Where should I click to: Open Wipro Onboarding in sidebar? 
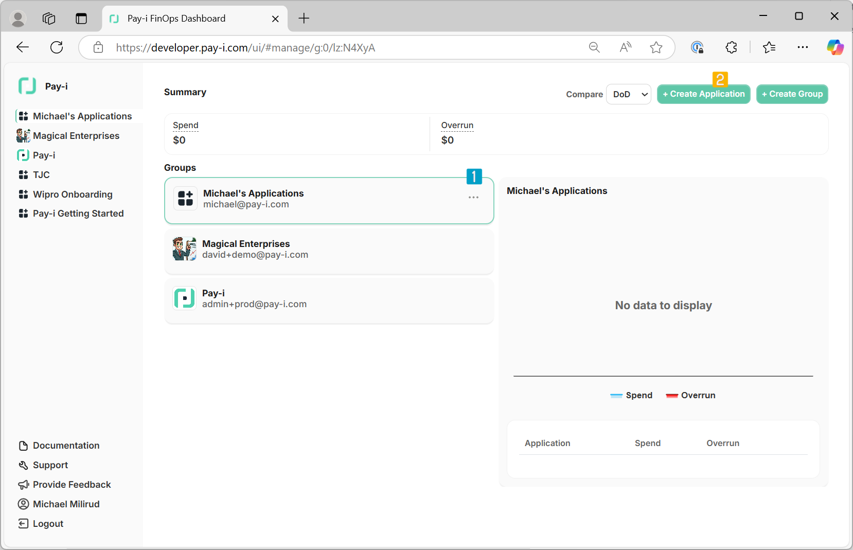point(73,194)
